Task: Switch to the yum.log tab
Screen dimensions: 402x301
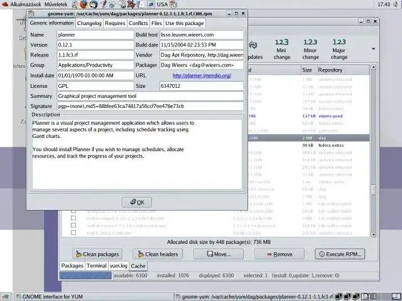Action: tap(119, 266)
